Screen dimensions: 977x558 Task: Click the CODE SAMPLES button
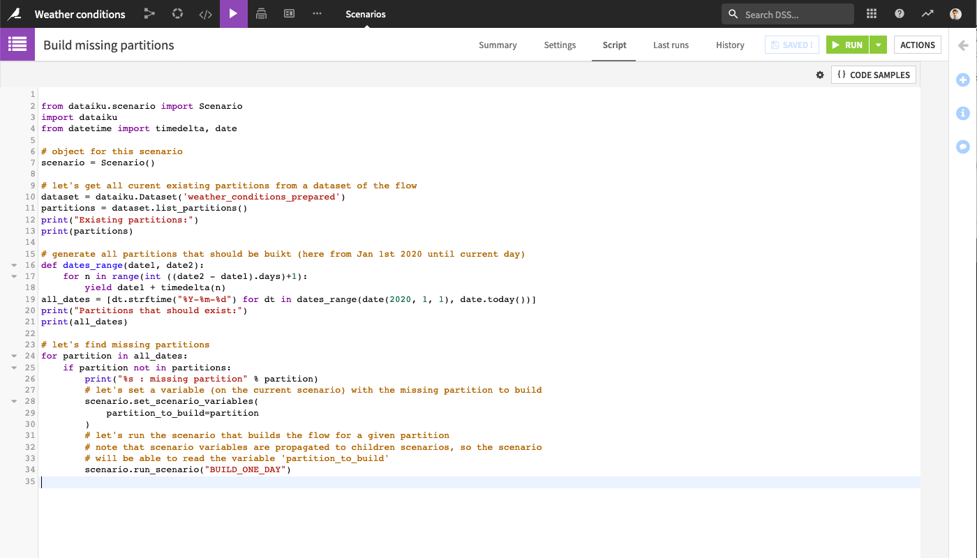873,75
